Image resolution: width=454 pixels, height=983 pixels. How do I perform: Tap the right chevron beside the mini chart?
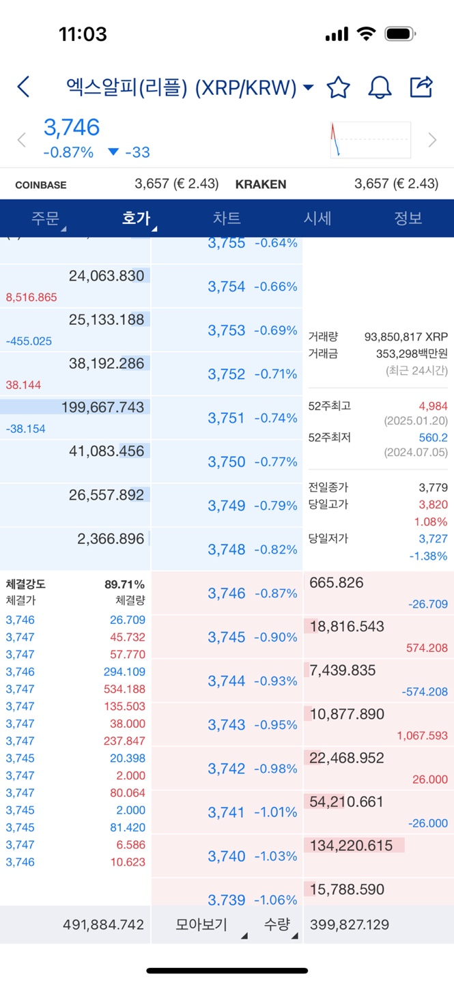(432, 140)
